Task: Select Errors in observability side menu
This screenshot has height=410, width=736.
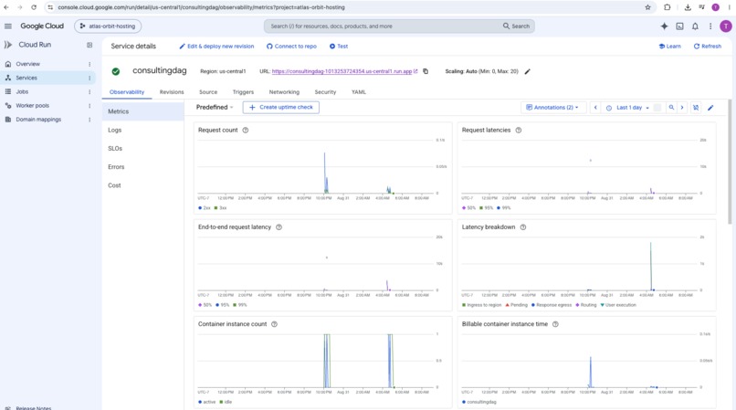Action: point(142,167)
